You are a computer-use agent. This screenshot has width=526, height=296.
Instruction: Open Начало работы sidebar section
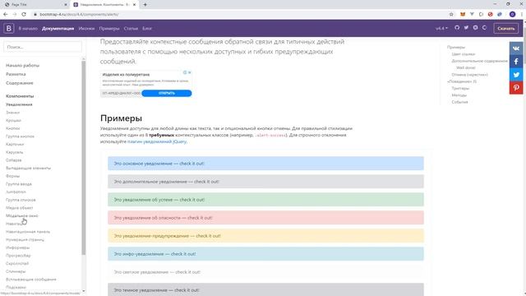click(x=22, y=66)
